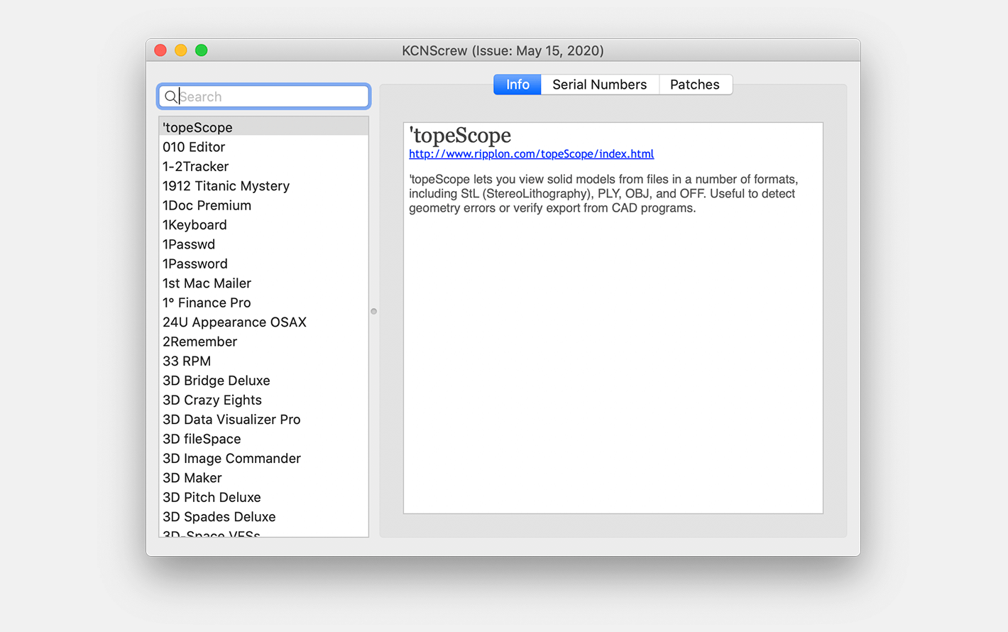The image size is (1008, 632).
Task: Open the ripplon.com topeScope link
Action: 531,154
